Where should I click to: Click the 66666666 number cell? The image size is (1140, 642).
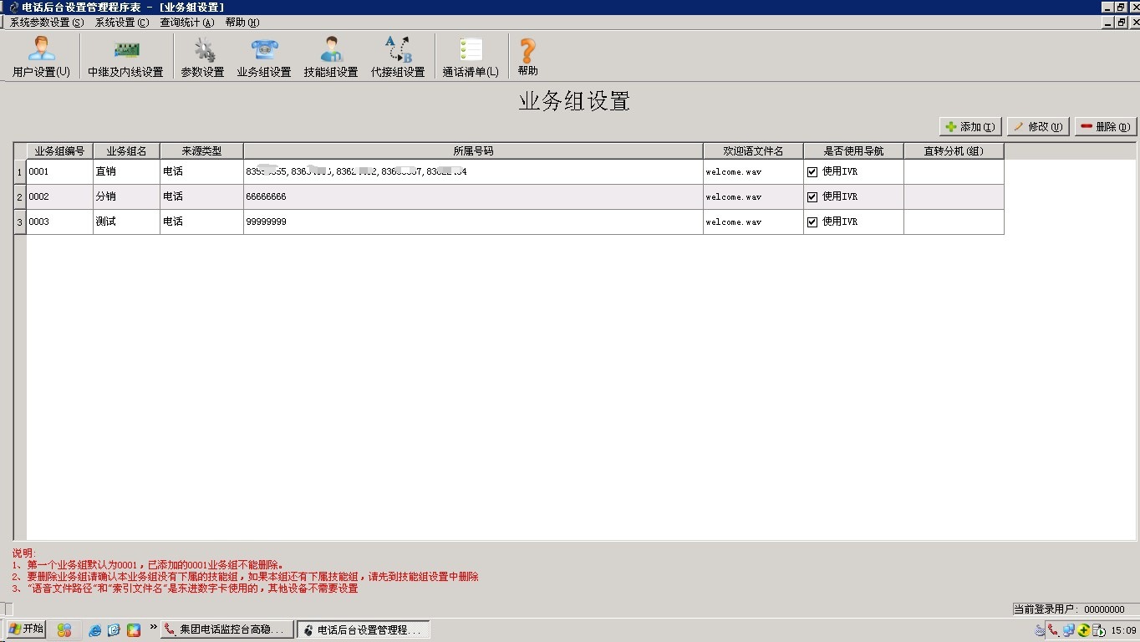click(x=473, y=197)
